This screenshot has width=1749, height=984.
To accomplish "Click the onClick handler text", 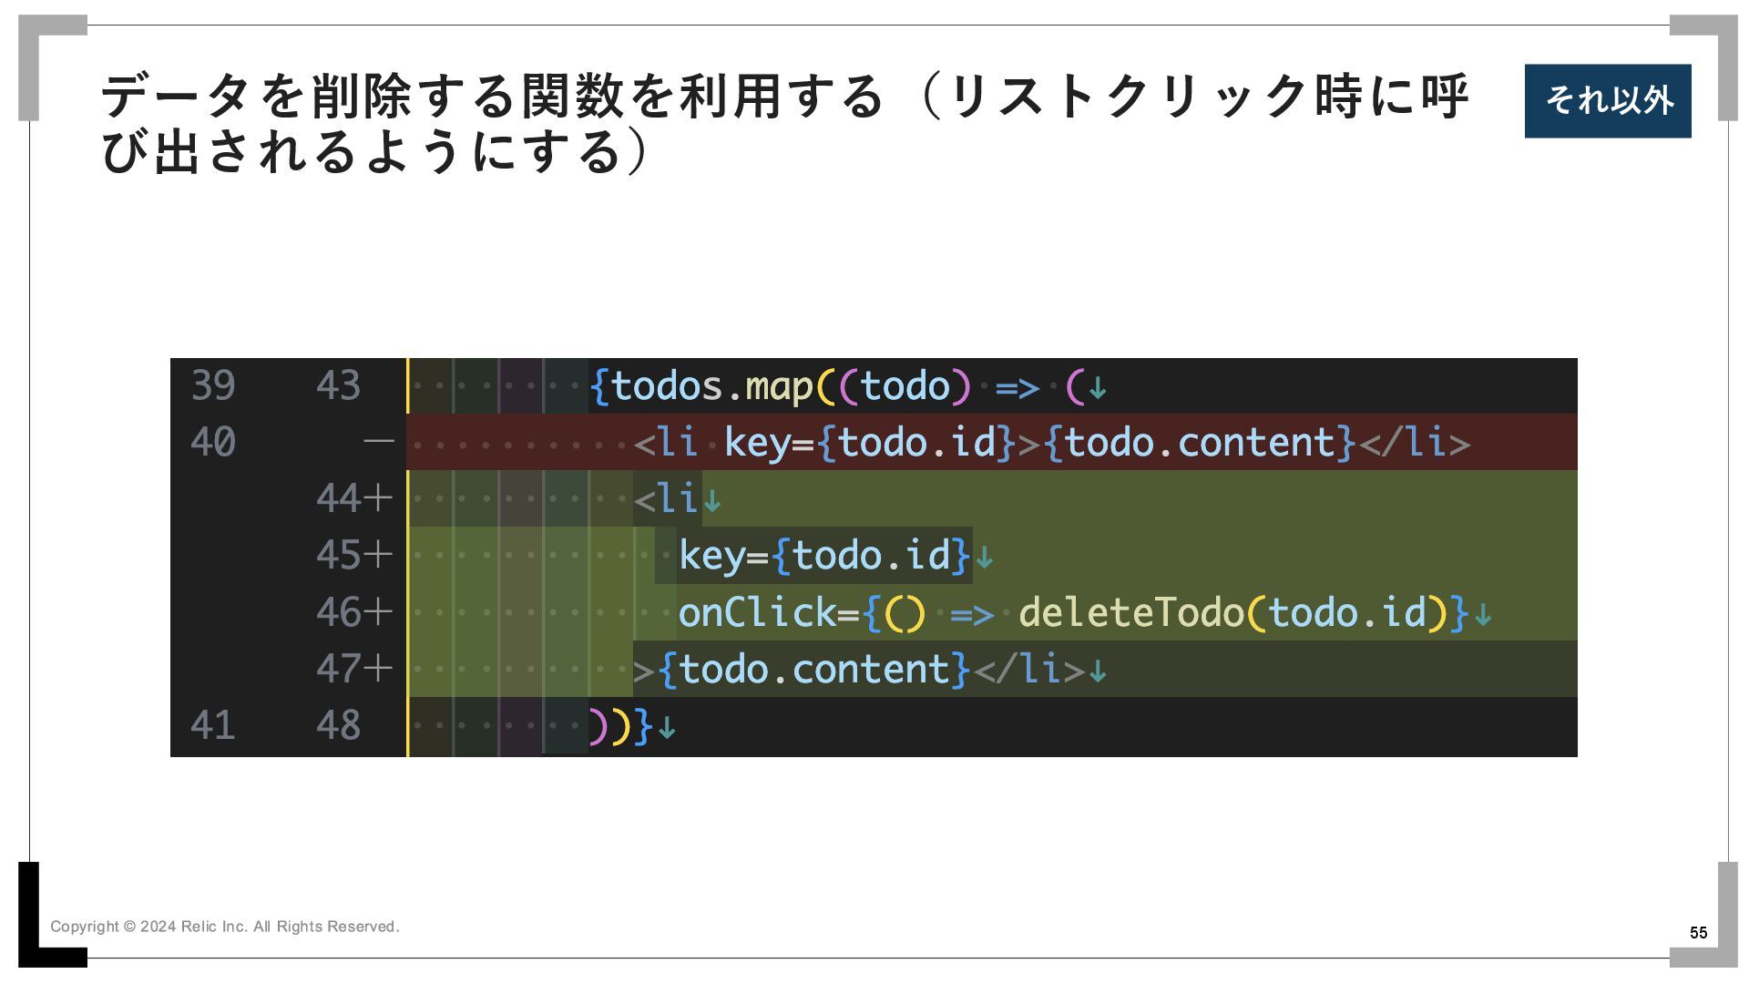I will pyautogui.click(x=1073, y=612).
